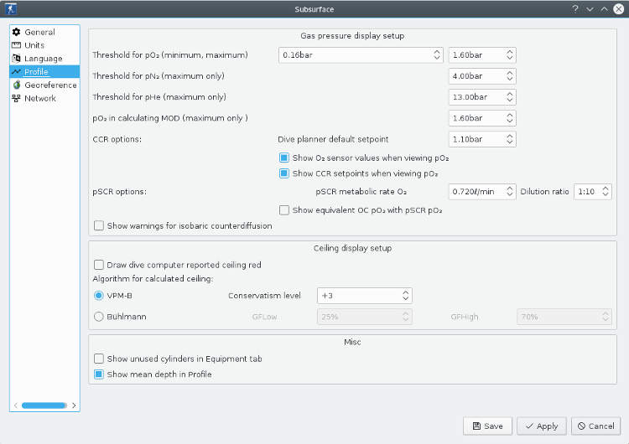Screen dimensions: 629x444
Task: Switch to Language preferences
Action: [x=44, y=59]
